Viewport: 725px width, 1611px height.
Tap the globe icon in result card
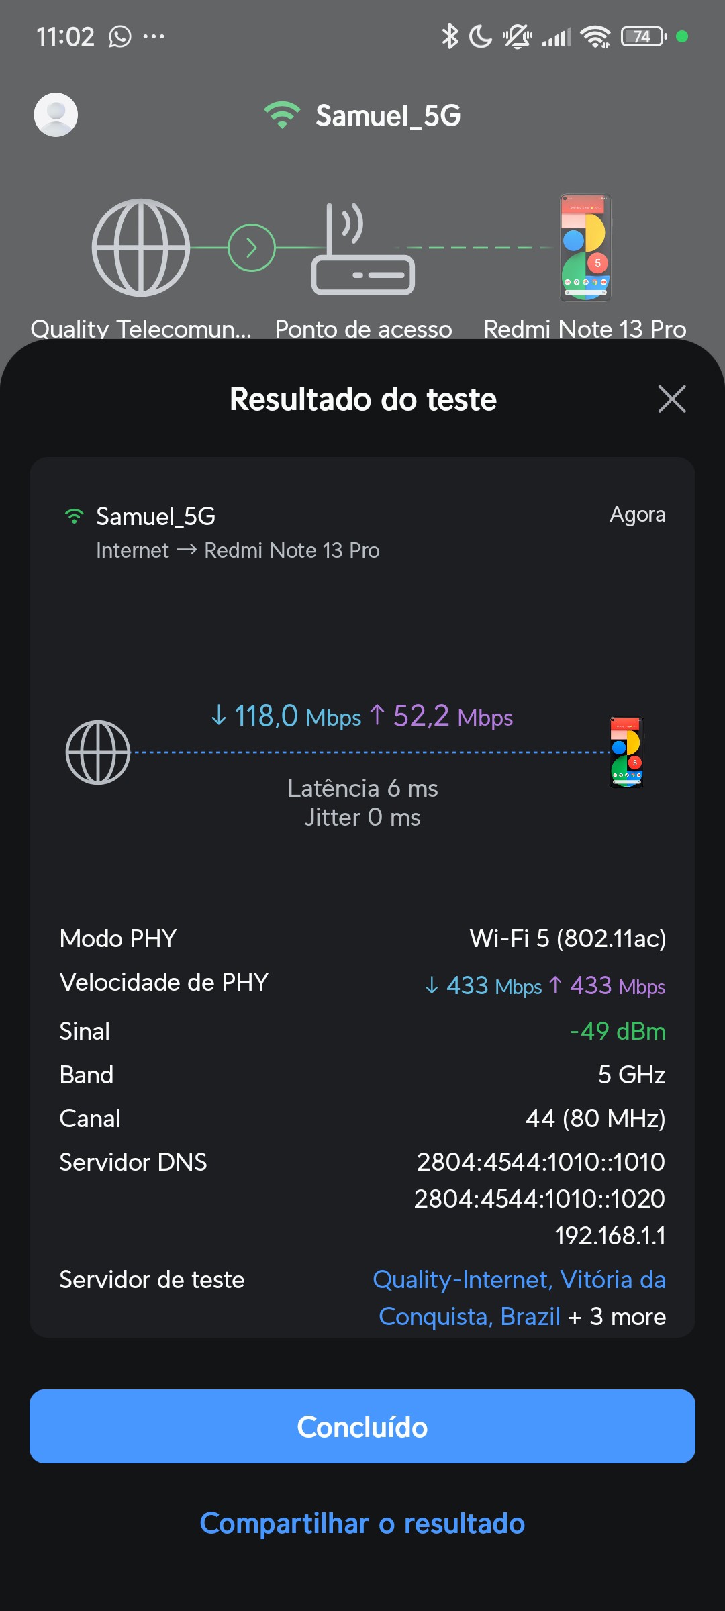(98, 752)
